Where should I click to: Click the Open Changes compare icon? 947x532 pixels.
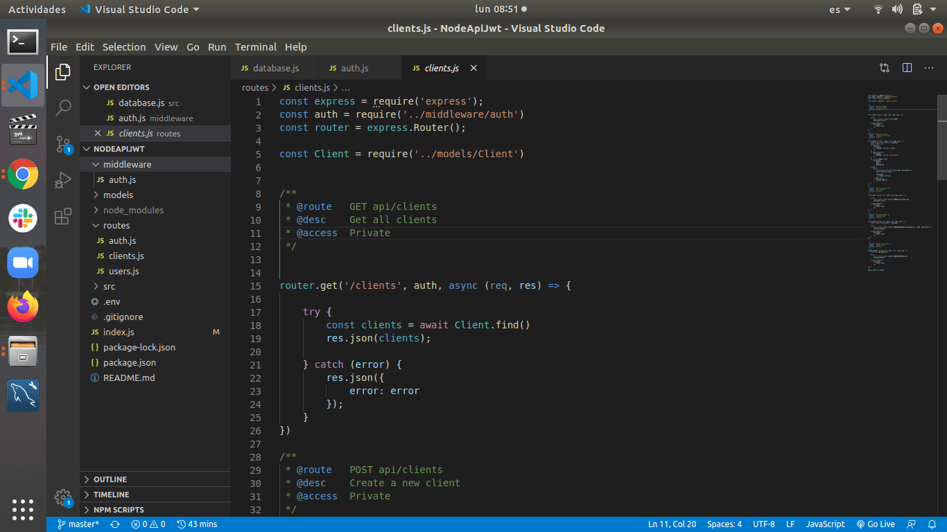click(885, 68)
